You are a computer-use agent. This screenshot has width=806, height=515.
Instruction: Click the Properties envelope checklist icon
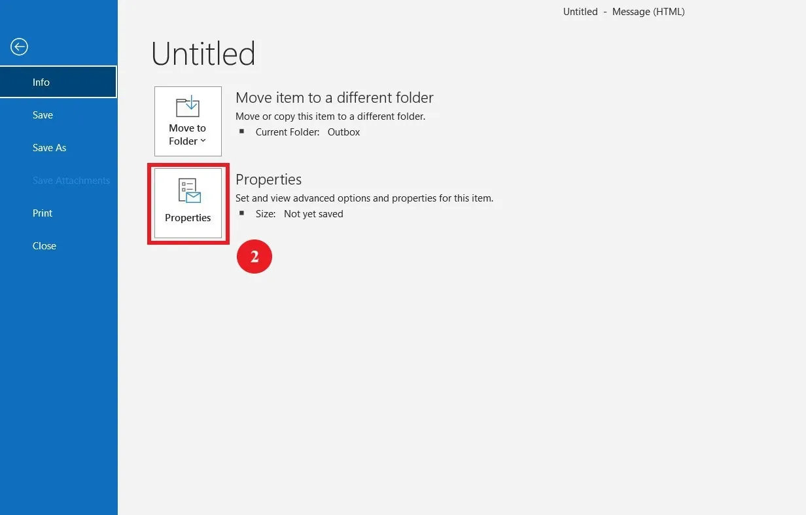tap(188, 190)
